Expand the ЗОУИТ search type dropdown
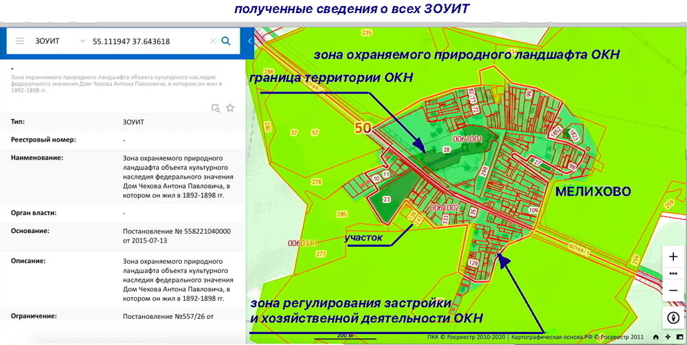Viewport: 687px width, 345px height. (83, 41)
